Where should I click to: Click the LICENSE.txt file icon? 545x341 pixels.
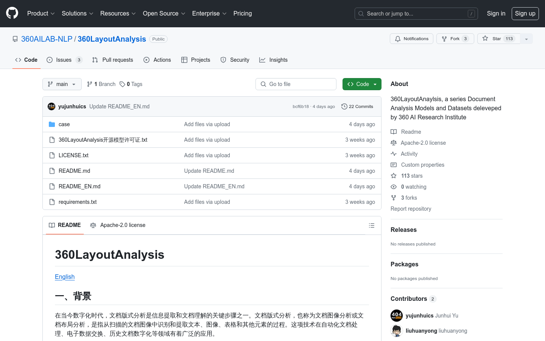pos(52,155)
